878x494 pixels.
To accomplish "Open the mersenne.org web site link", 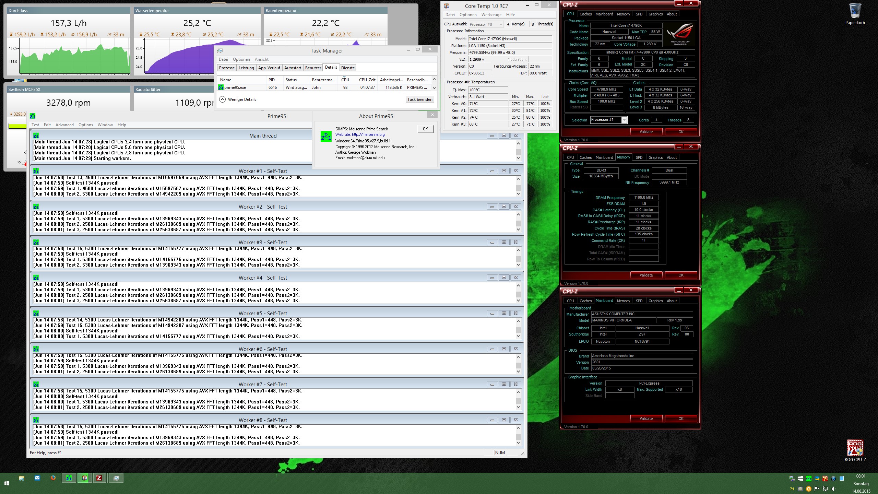I will [x=368, y=134].
